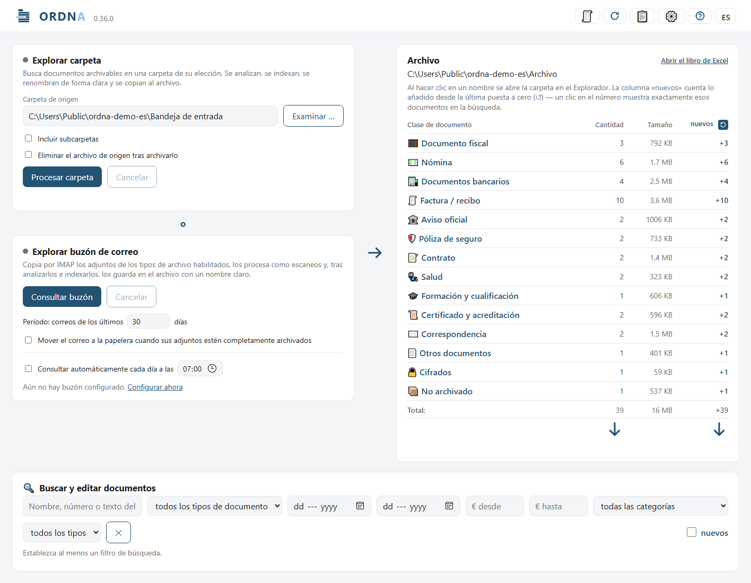
Task: Open todas las categorías dropdown
Action: click(x=660, y=506)
